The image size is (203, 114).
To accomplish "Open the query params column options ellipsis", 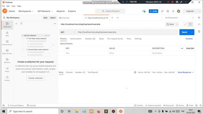I will [182, 48].
